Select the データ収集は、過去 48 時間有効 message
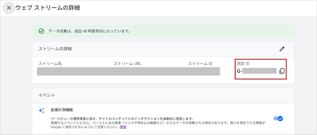The image size is (317, 135). tap(89, 31)
